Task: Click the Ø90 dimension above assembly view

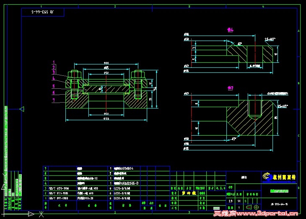Action: click(106, 63)
